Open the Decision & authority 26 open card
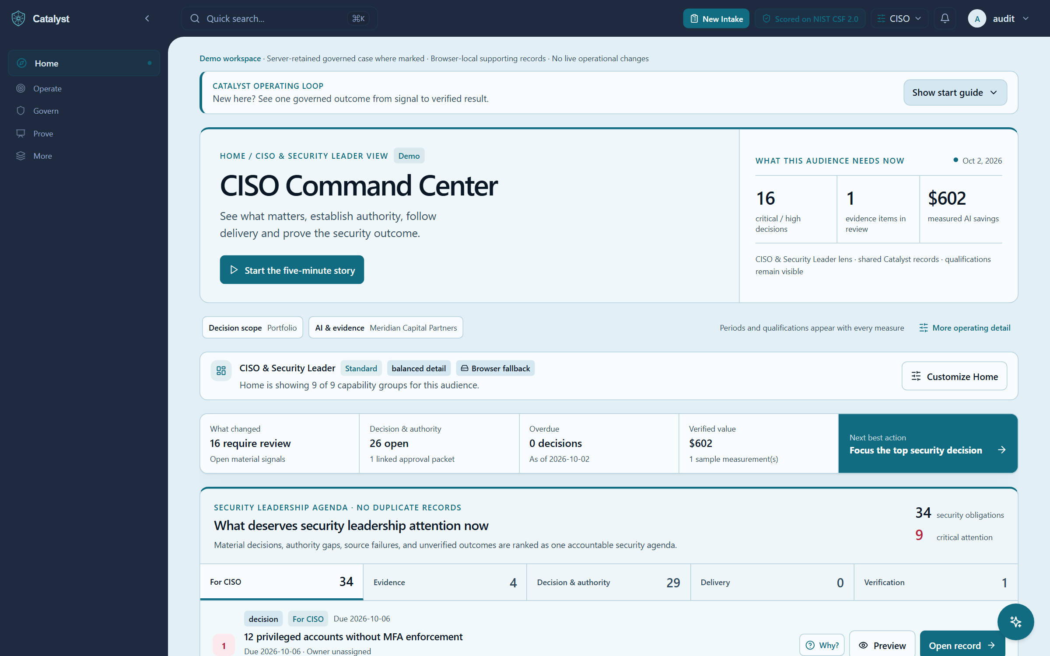1050x656 pixels. coord(439,443)
